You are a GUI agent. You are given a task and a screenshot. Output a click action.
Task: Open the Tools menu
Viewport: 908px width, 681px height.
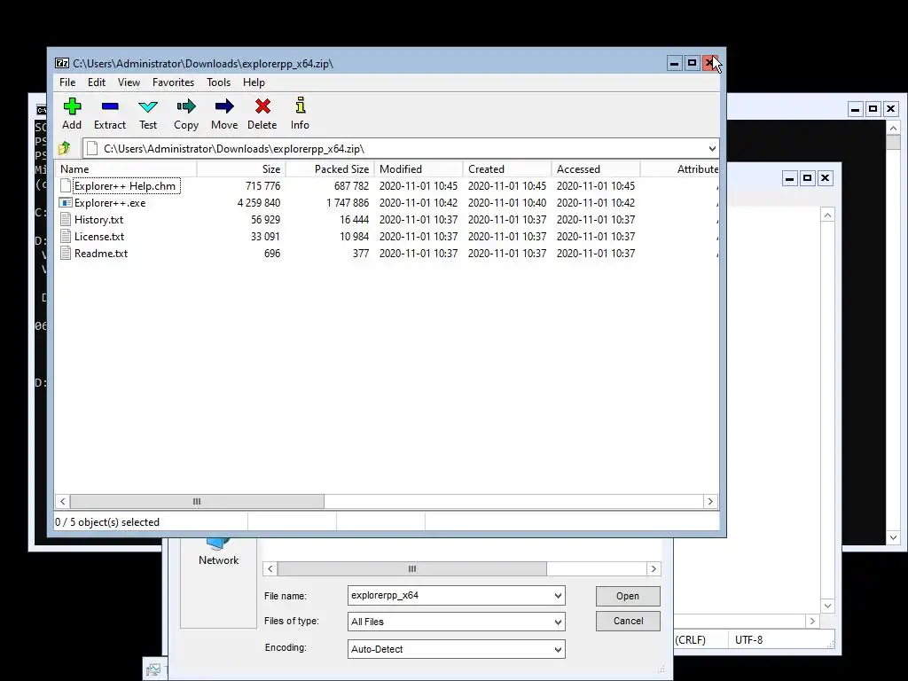[x=218, y=82]
